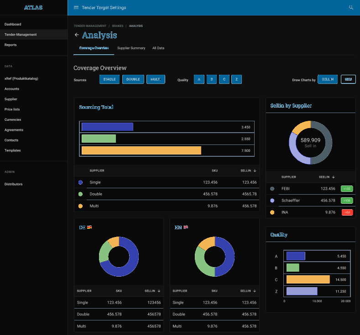Click green dot for Double row

pyautogui.click(x=80, y=194)
